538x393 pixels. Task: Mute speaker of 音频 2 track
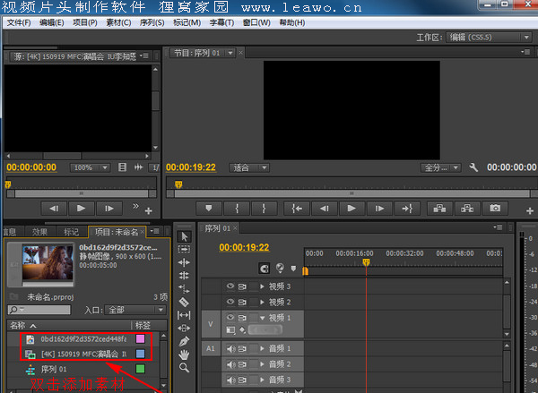click(x=231, y=364)
